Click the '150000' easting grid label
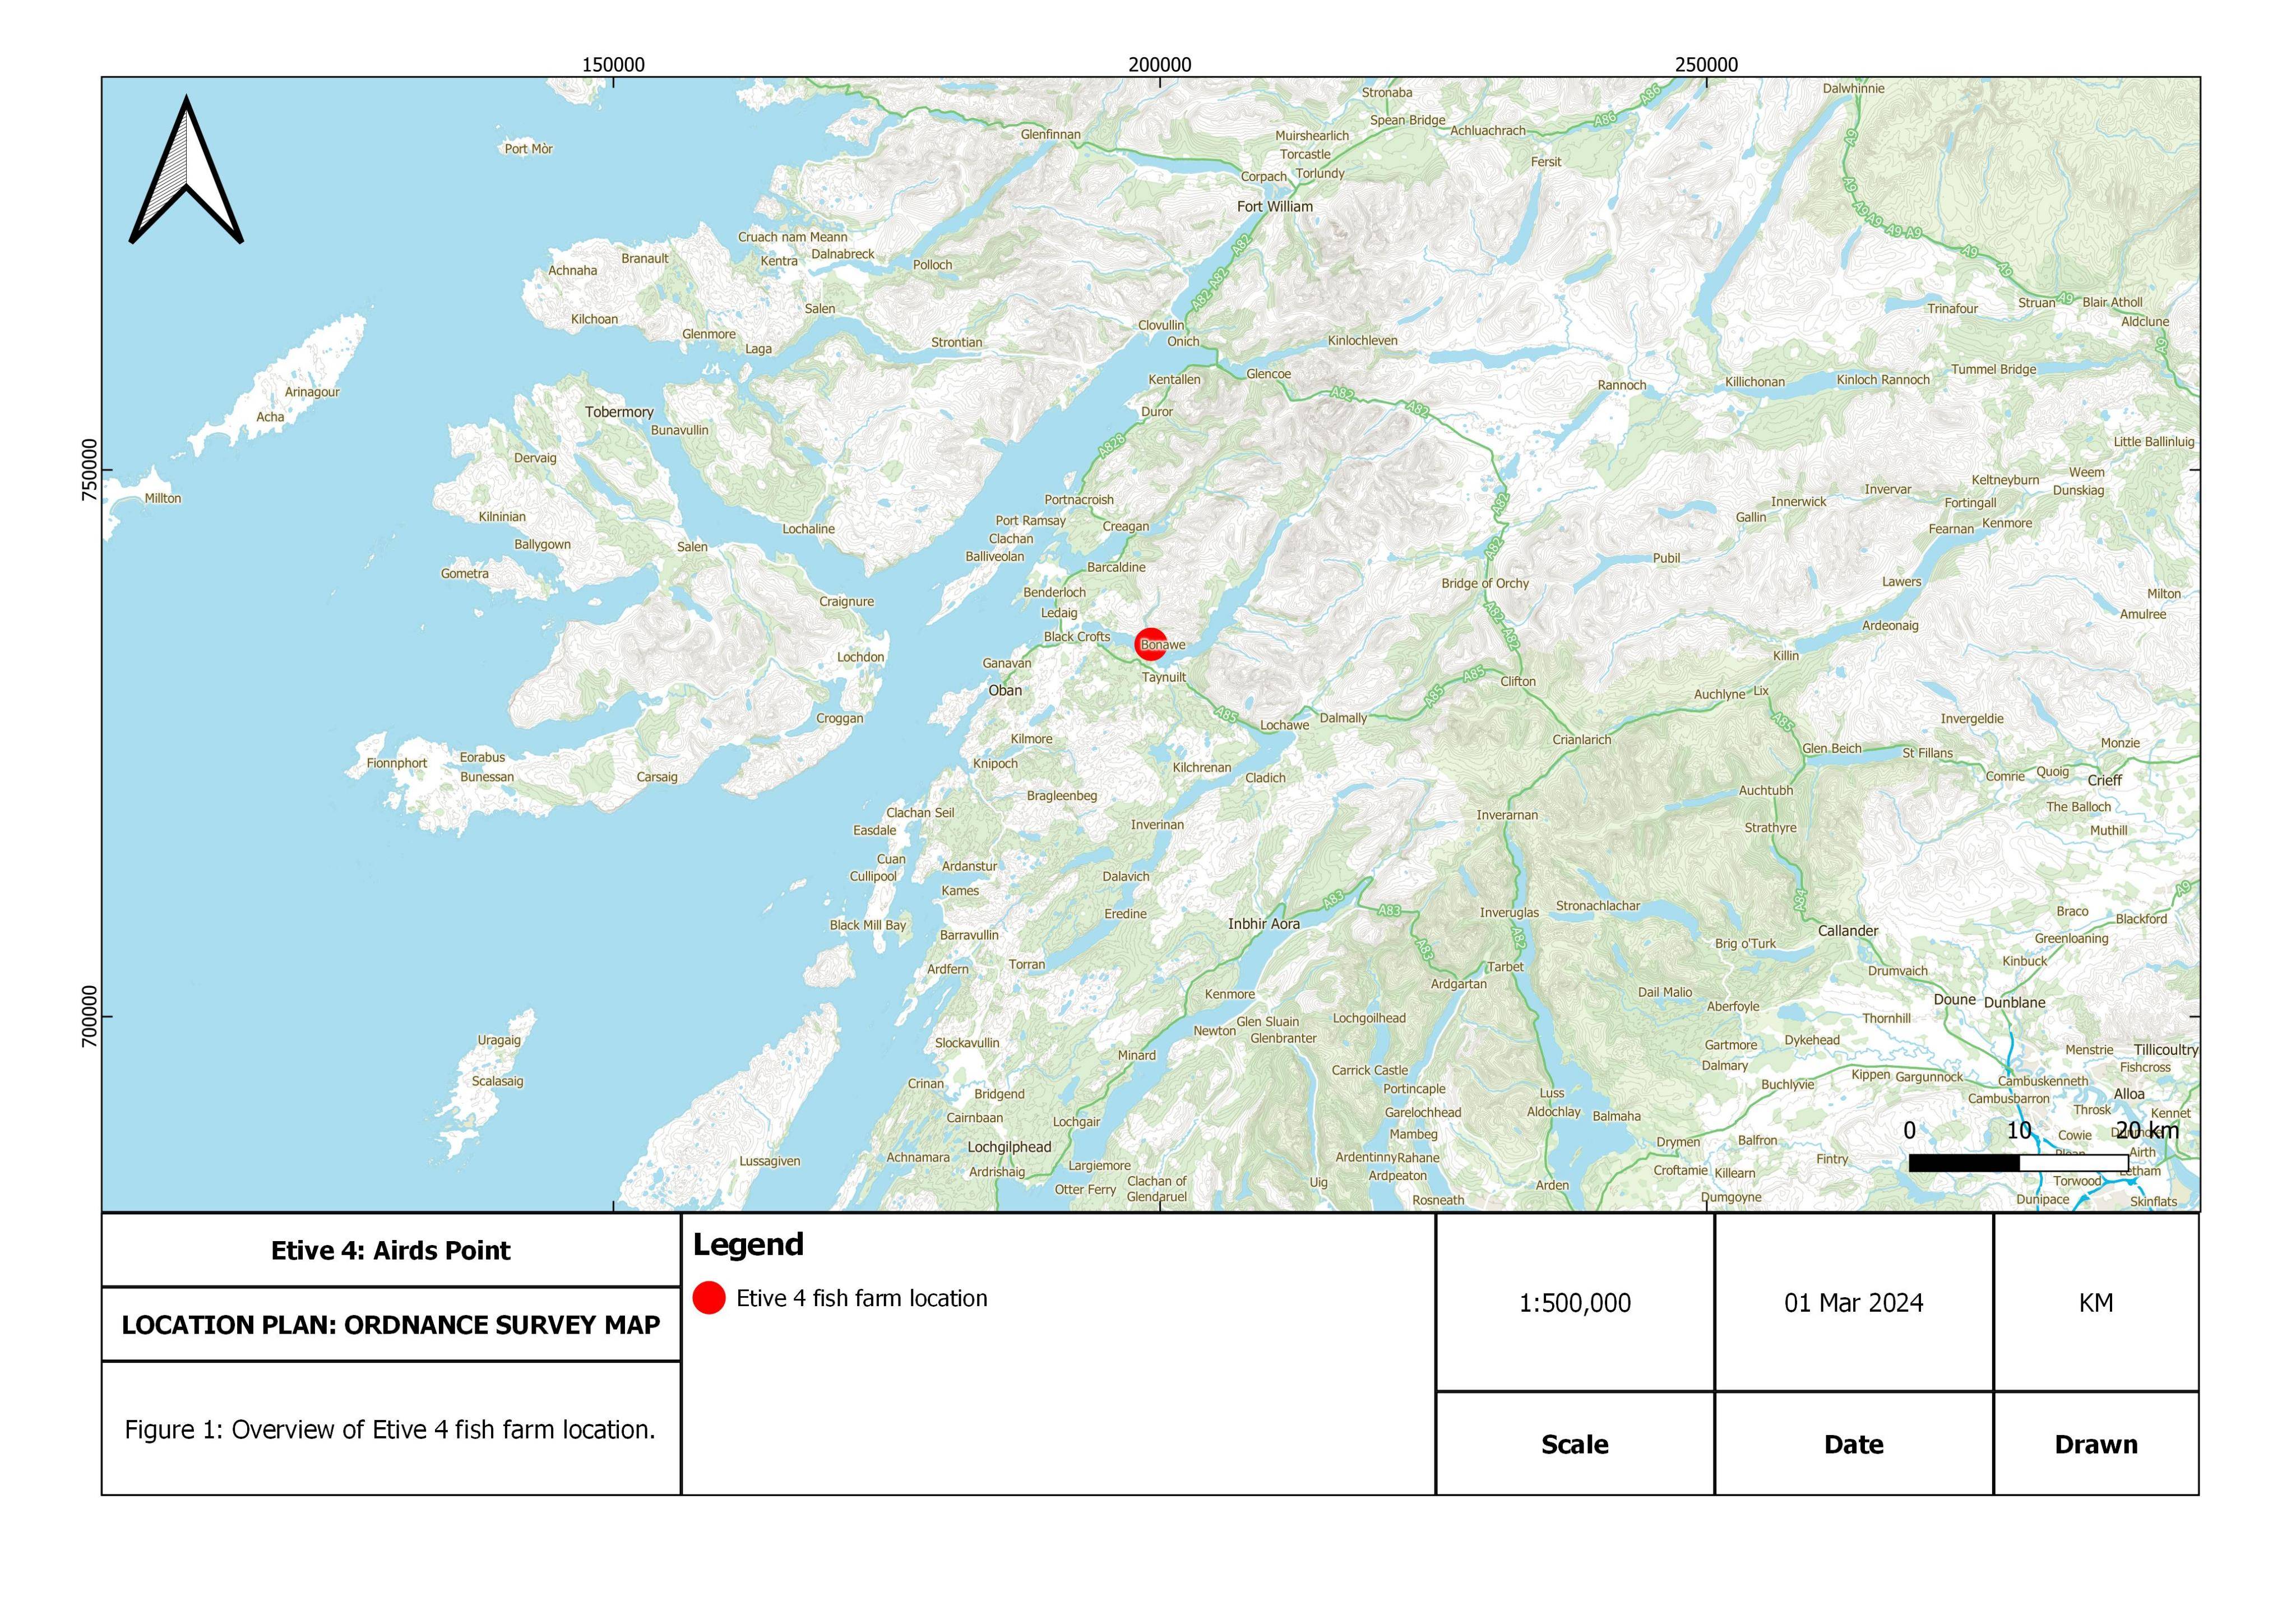 click(x=613, y=65)
